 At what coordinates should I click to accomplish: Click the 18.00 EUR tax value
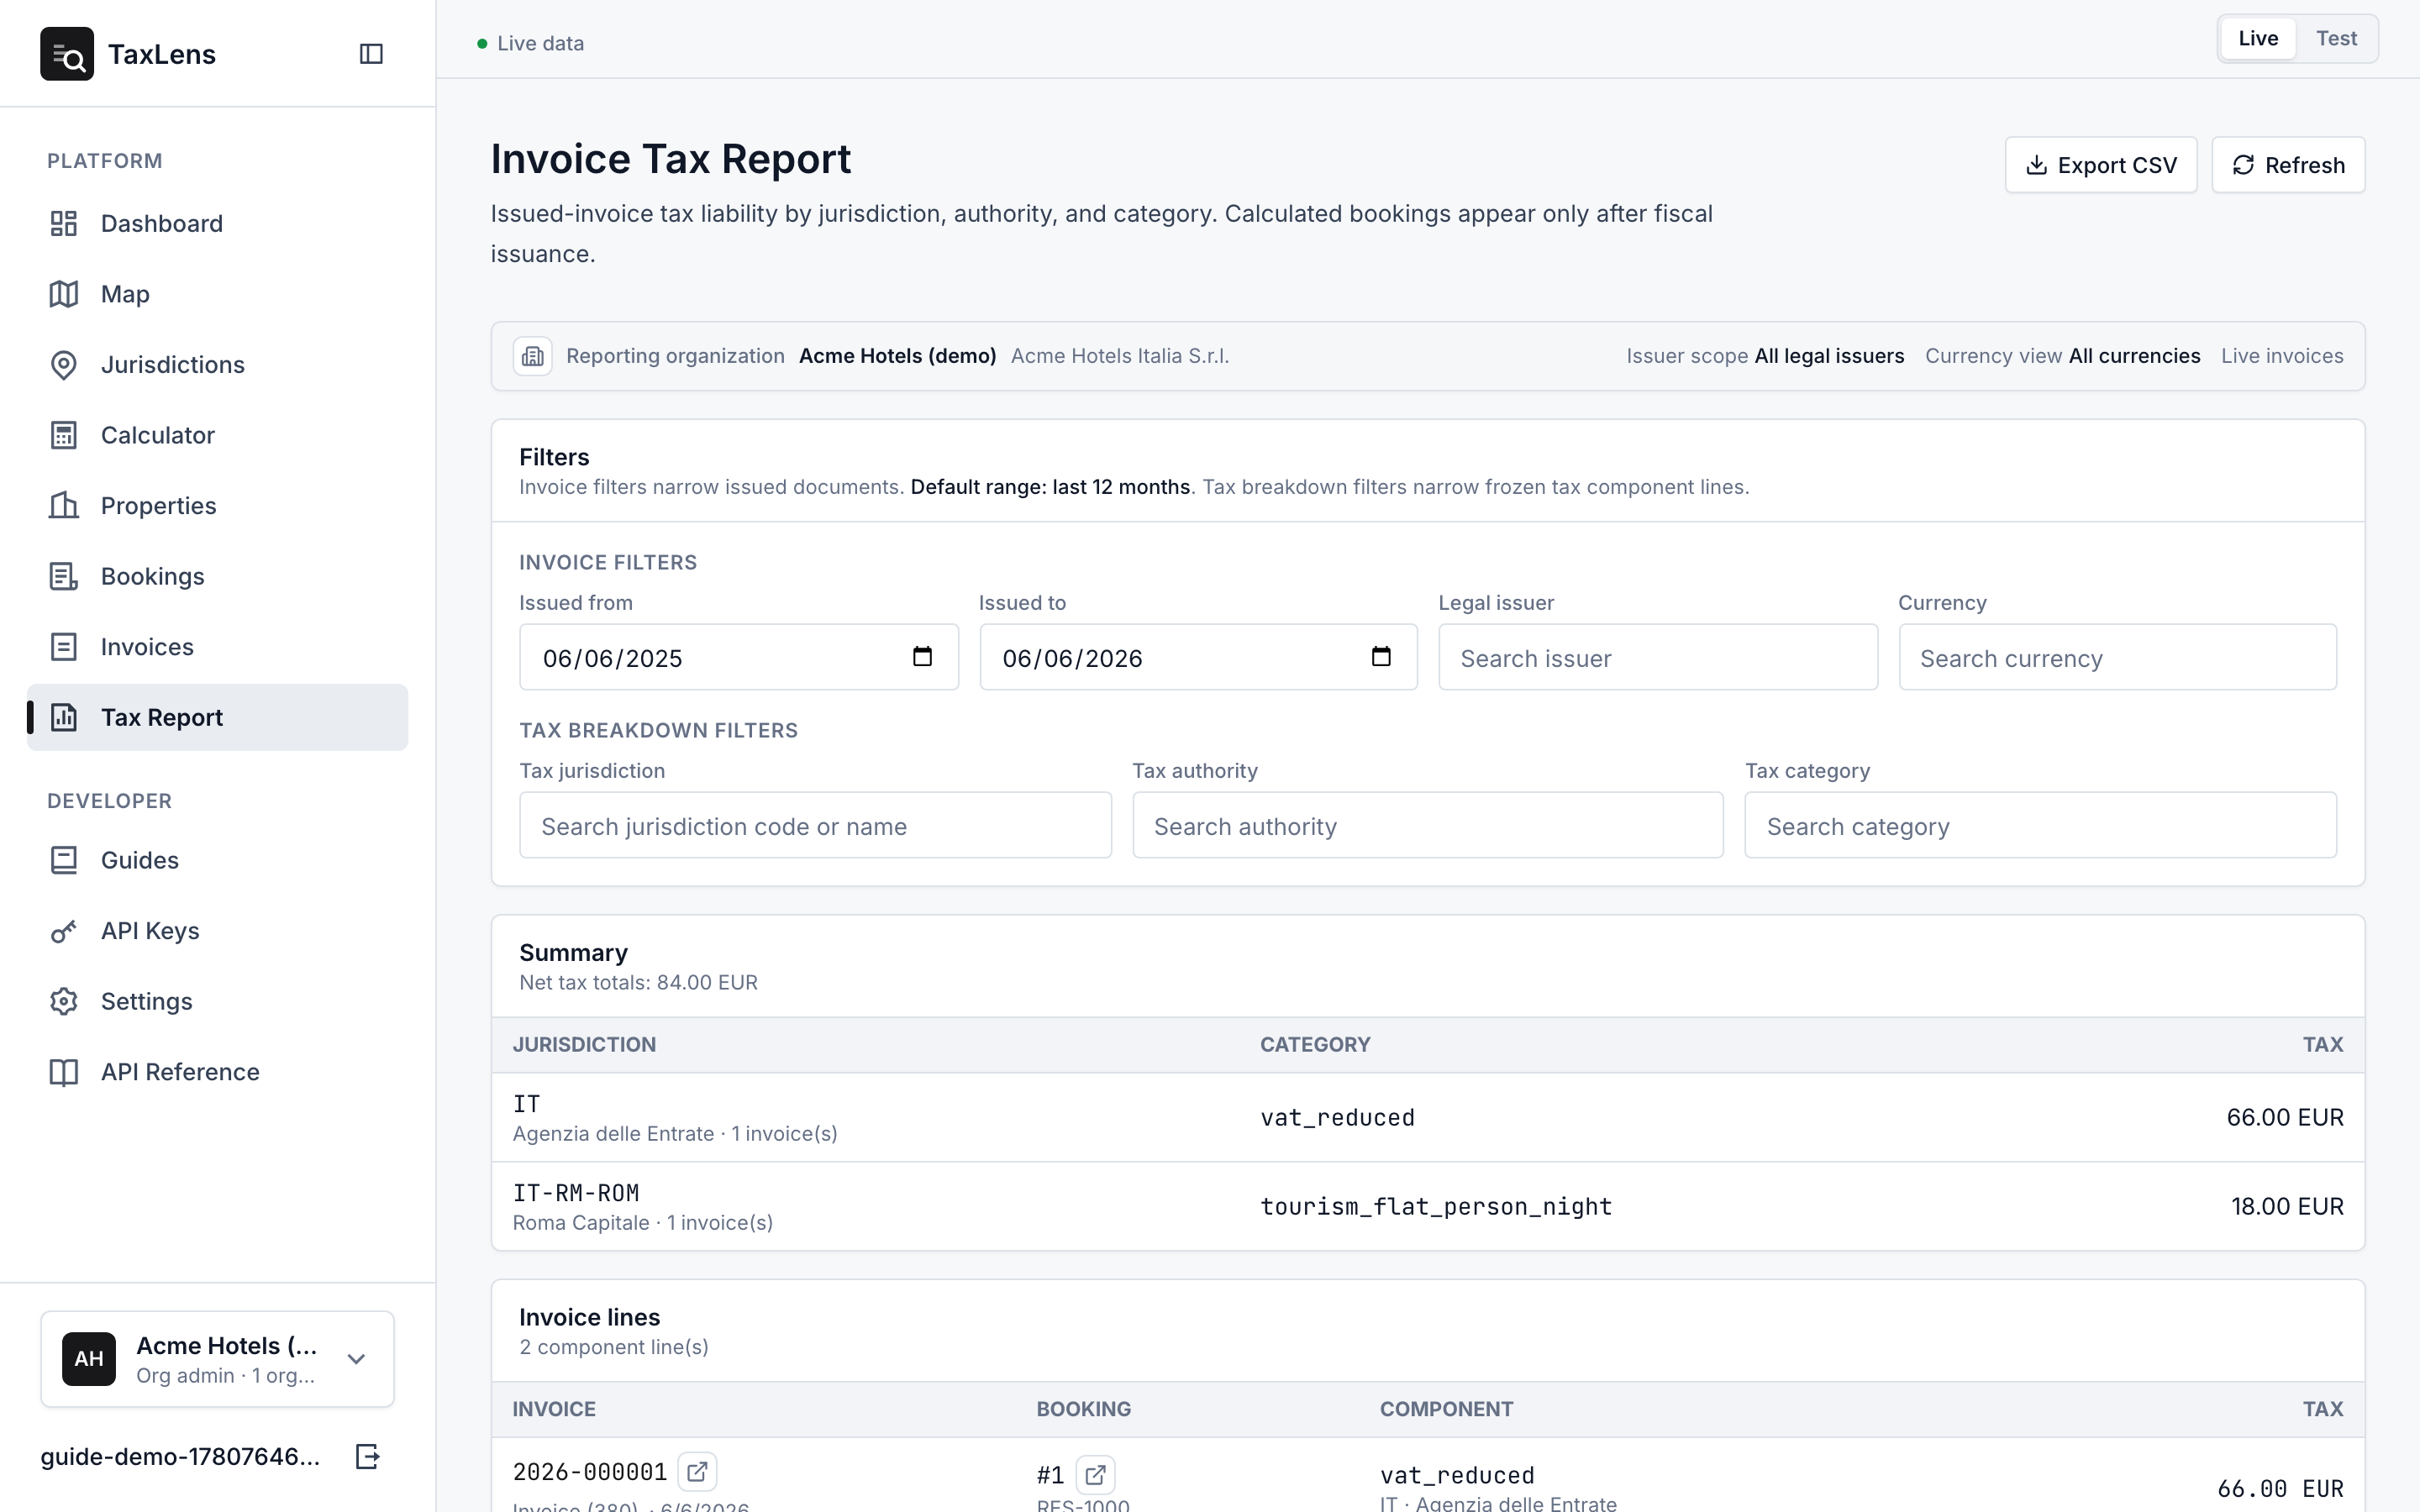pos(2287,1206)
